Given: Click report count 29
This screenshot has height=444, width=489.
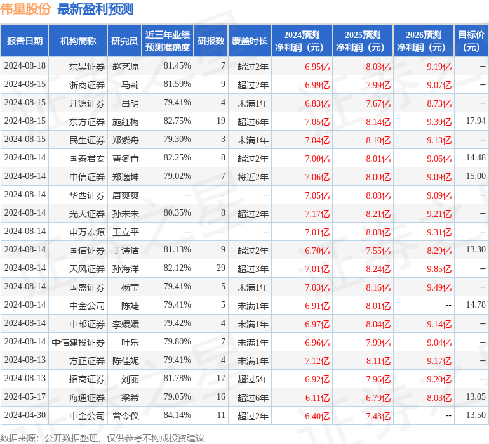Looking at the screenshot, I should click(221, 268).
